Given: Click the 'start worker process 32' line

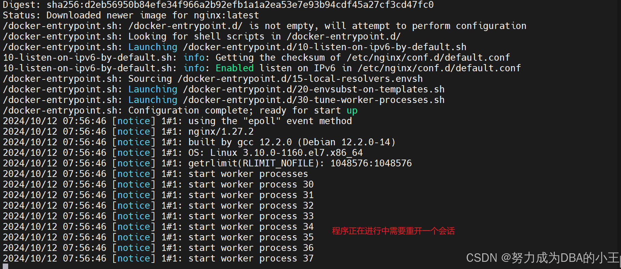Looking at the screenshot, I should point(158,206).
